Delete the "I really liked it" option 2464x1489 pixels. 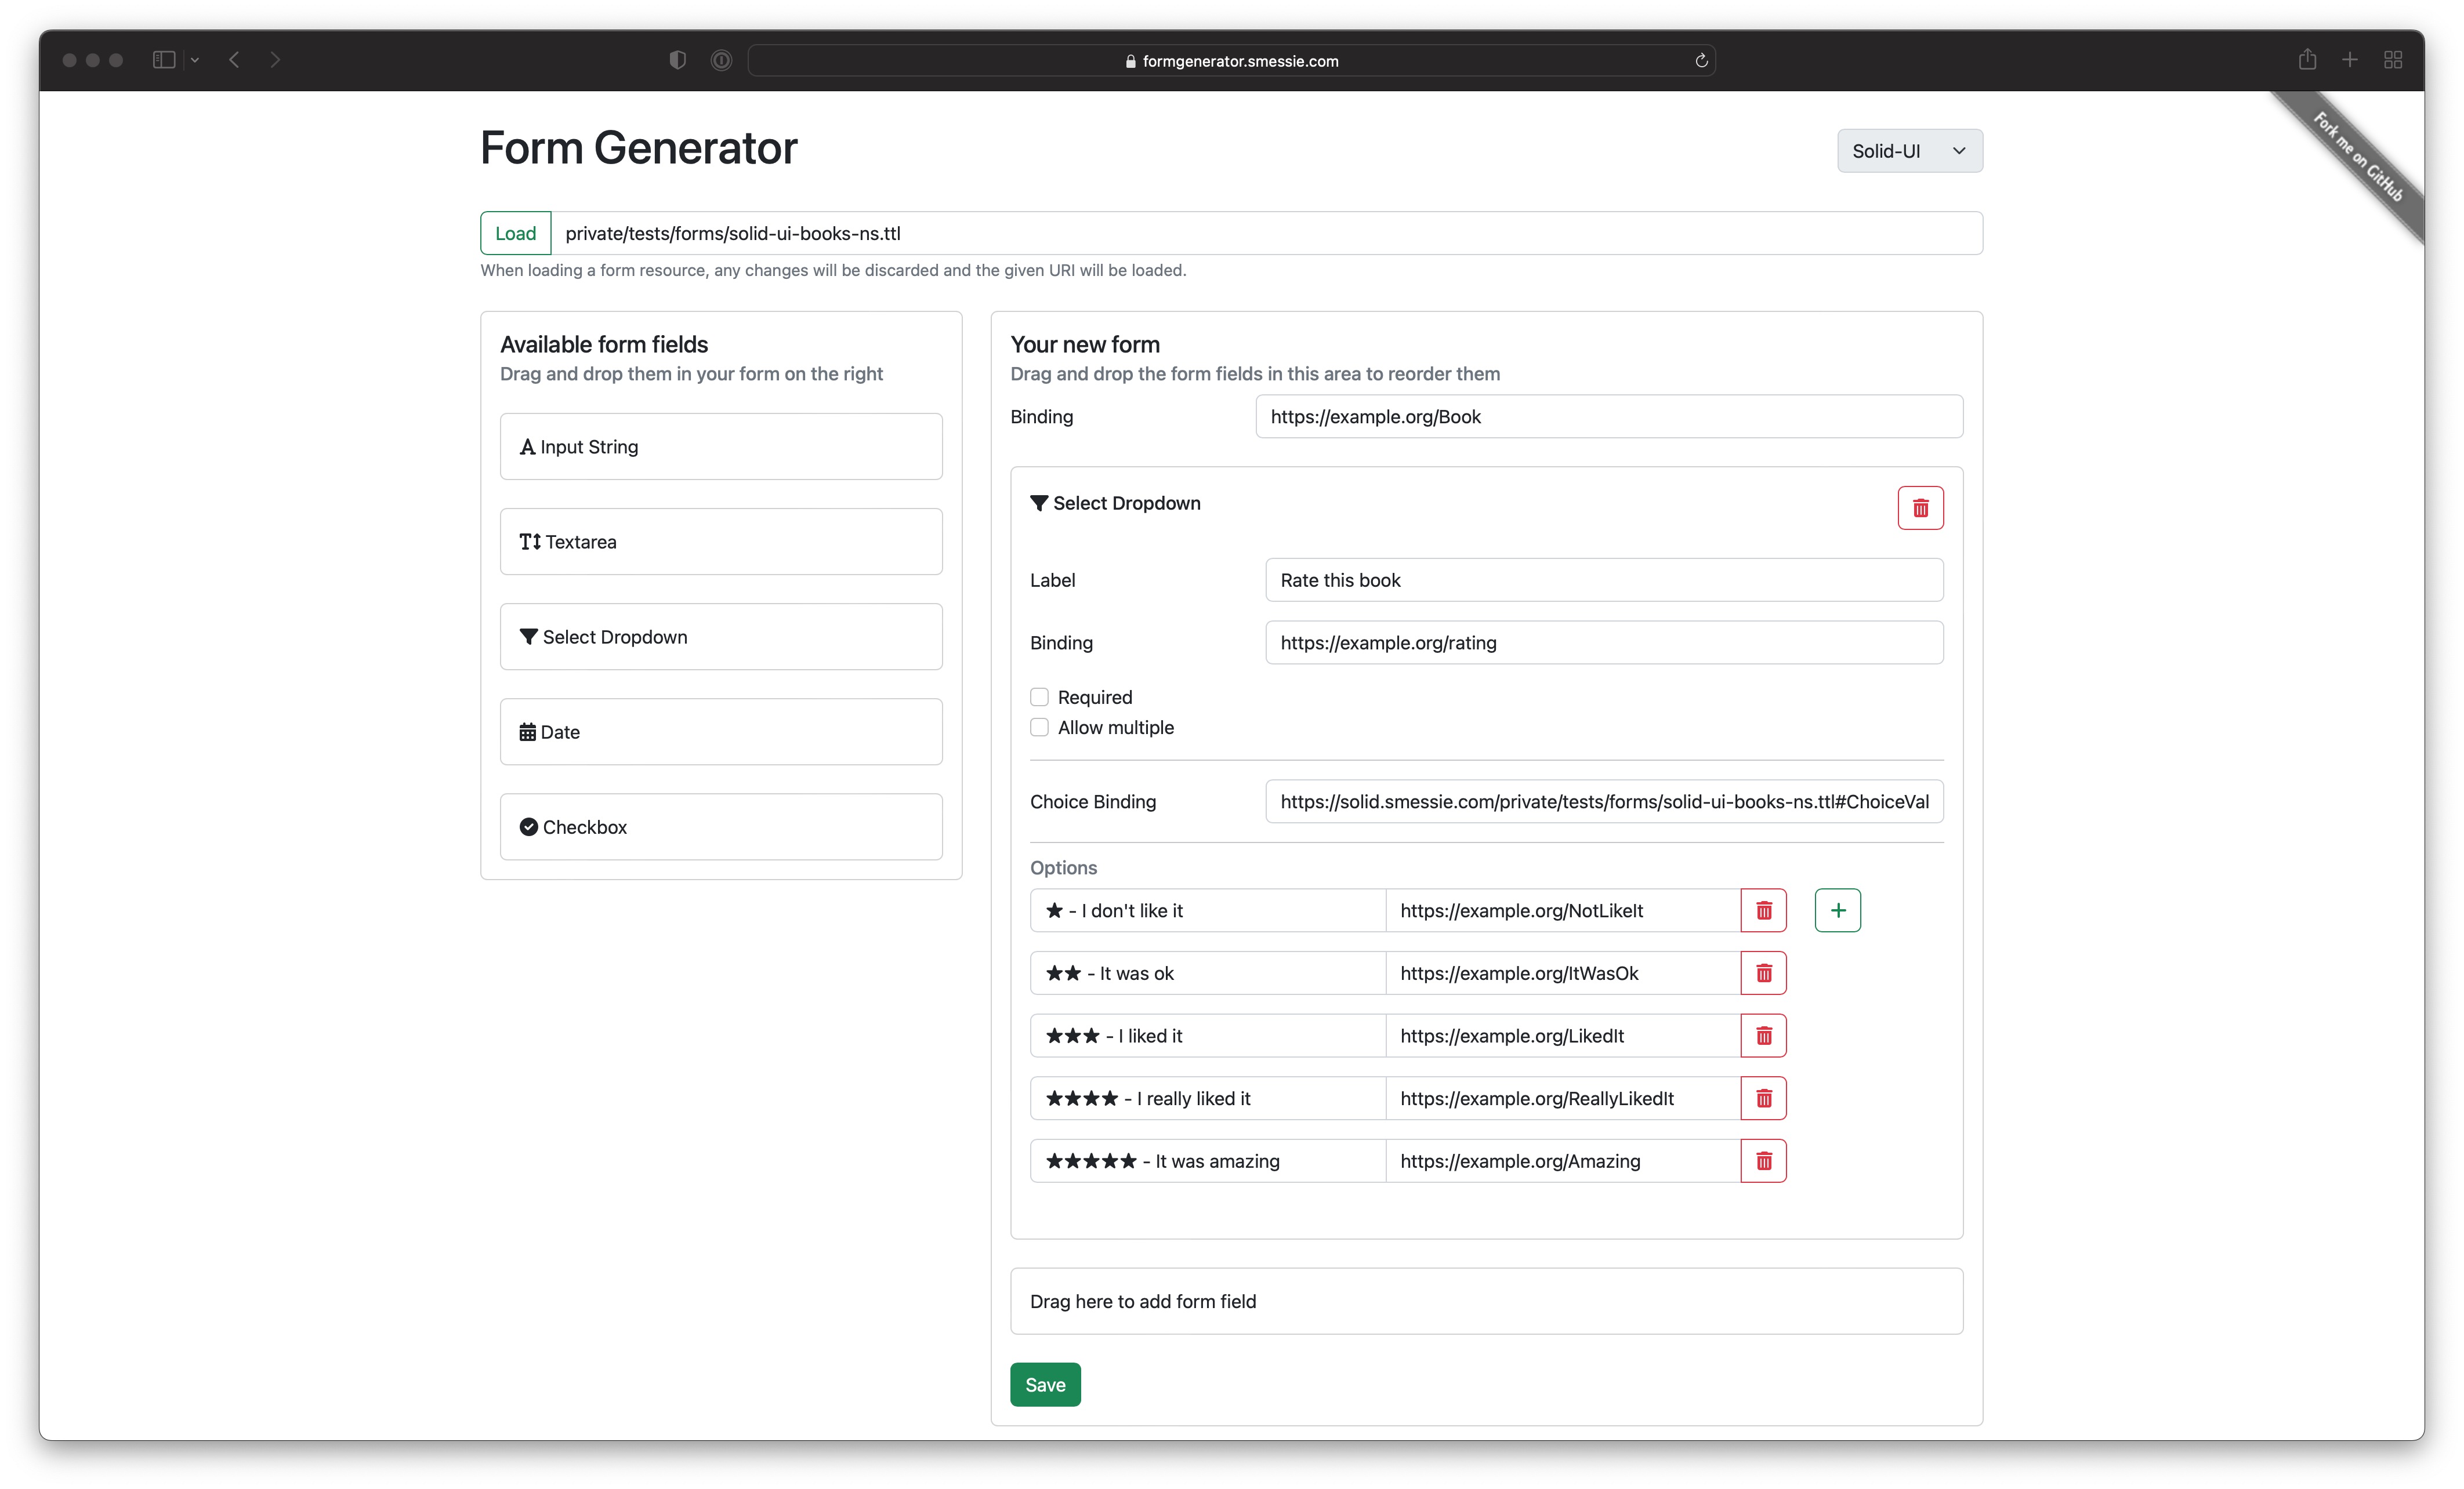(1763, 1098)
